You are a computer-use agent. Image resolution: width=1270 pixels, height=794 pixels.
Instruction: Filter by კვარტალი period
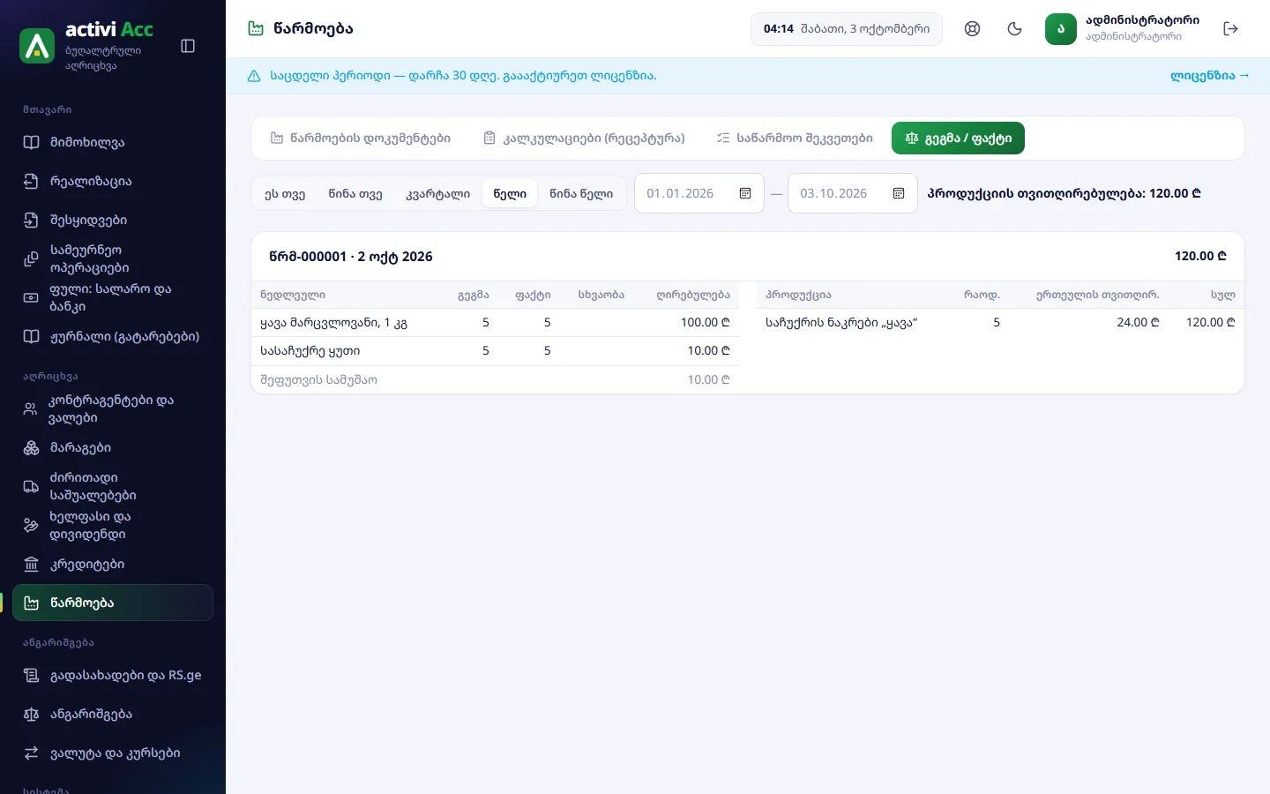[437, 193]
